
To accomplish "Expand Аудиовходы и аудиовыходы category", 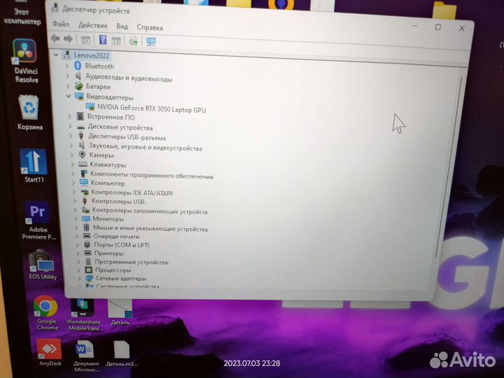I will 67,76.
